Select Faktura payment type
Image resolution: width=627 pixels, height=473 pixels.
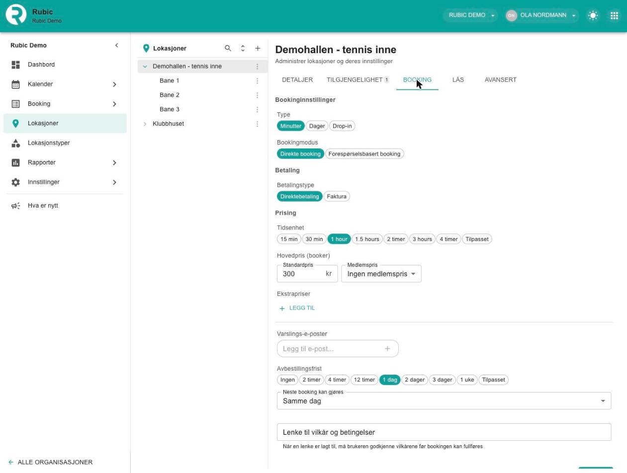[x=337, y=197]
